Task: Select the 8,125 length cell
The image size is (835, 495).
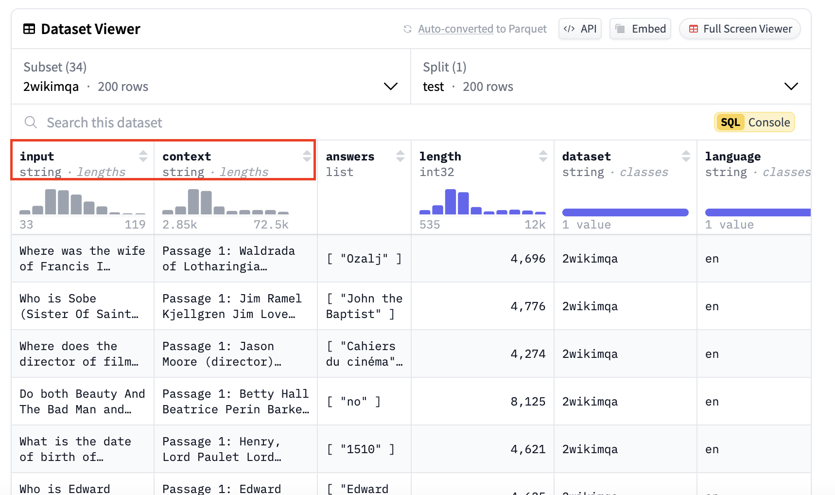Action: click(x=483, y=402)
